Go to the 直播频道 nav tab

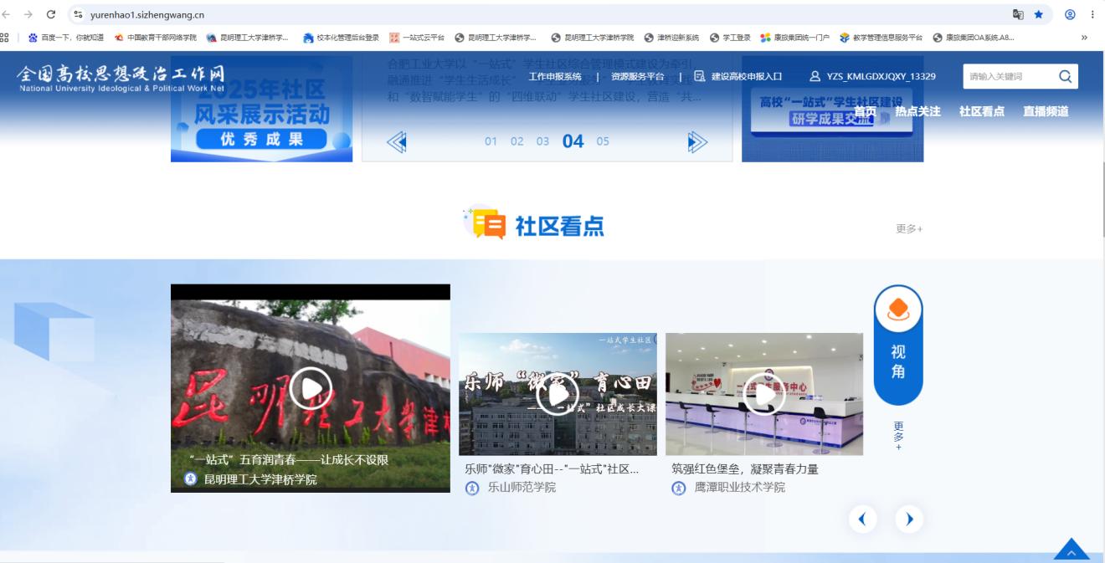click(x=1046, y=111)
